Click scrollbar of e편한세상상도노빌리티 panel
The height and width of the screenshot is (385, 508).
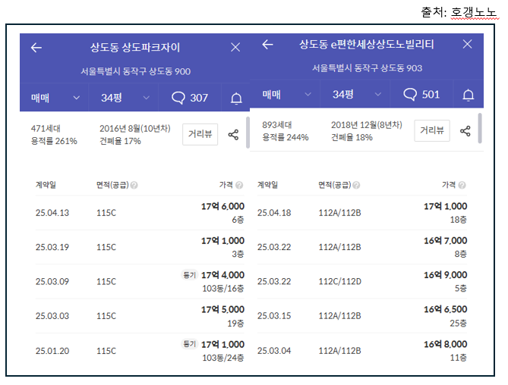[480, 128]
